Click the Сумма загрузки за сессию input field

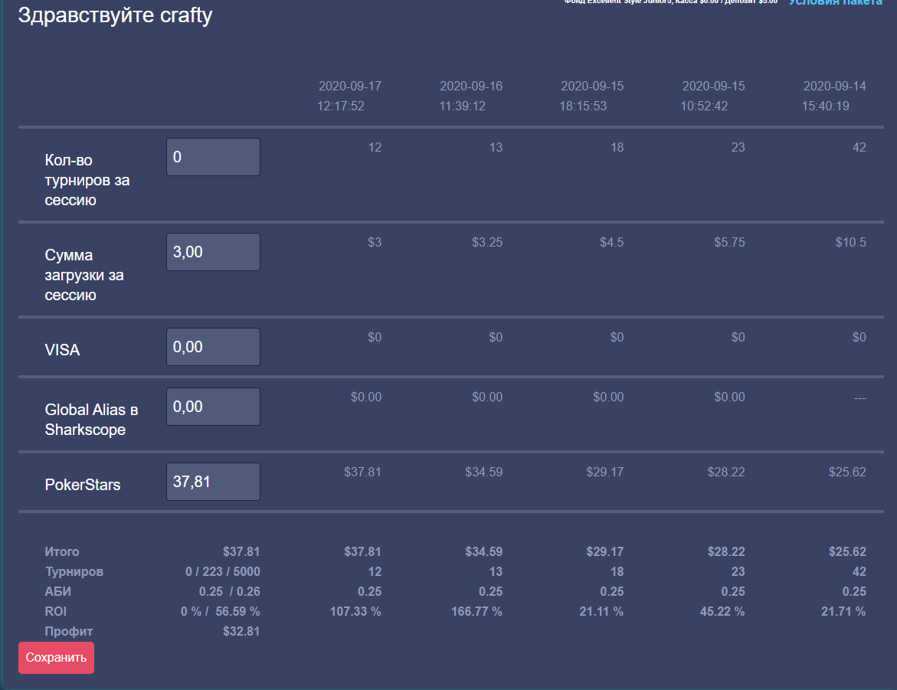tap(214, 252)
